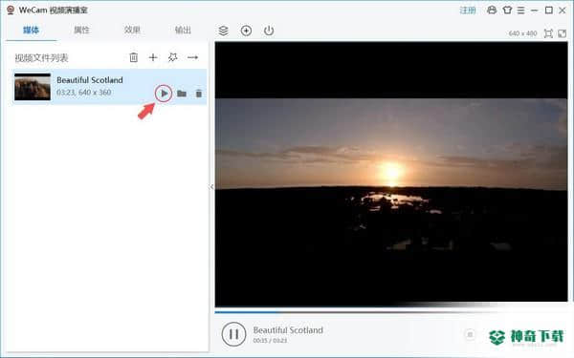This screenshot has height=358, width=574.
Task: Switch to the 效果 tab
Action: point(132,30)
